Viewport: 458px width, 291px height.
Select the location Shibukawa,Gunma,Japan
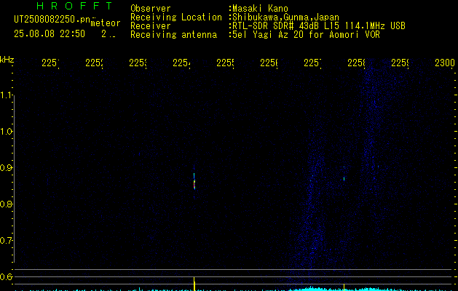click(285, 17)
